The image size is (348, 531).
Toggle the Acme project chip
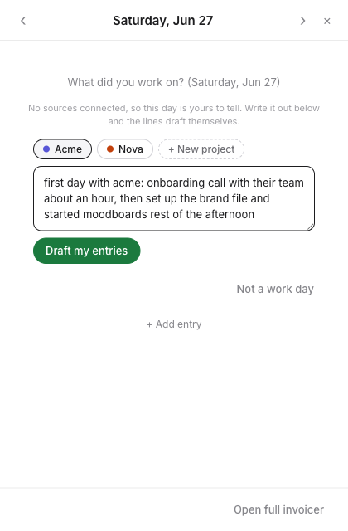(63, 149)
